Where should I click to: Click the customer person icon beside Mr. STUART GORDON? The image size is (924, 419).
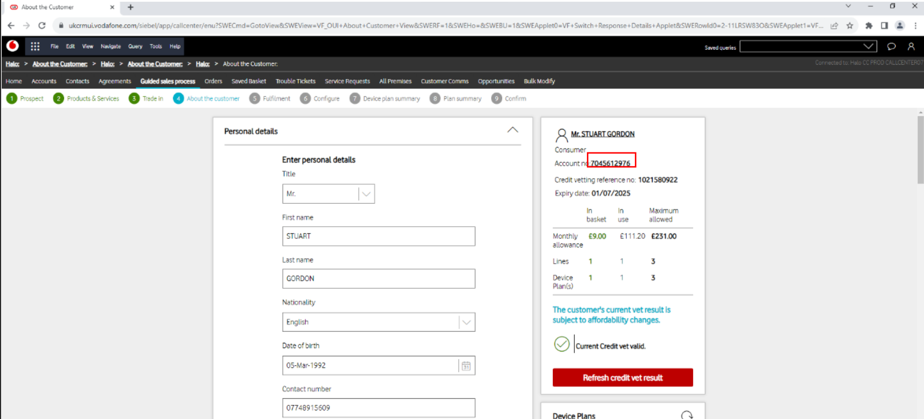tap(562, 136)
